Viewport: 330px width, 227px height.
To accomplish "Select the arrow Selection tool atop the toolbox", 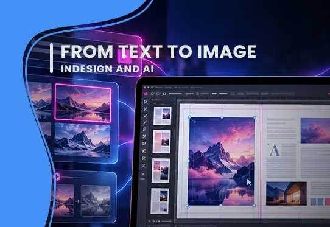I will [x=146, y=102].
